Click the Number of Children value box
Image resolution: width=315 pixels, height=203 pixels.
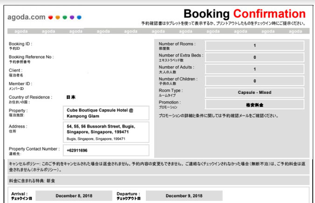pos(254,81)
